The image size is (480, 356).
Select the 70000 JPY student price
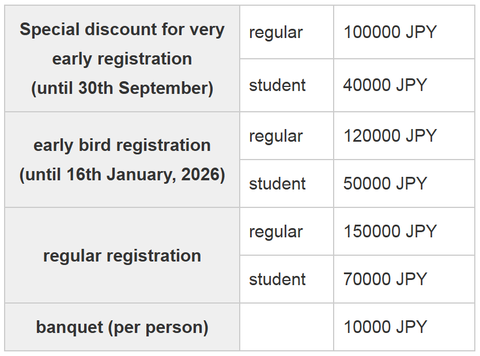coord(385,279)
